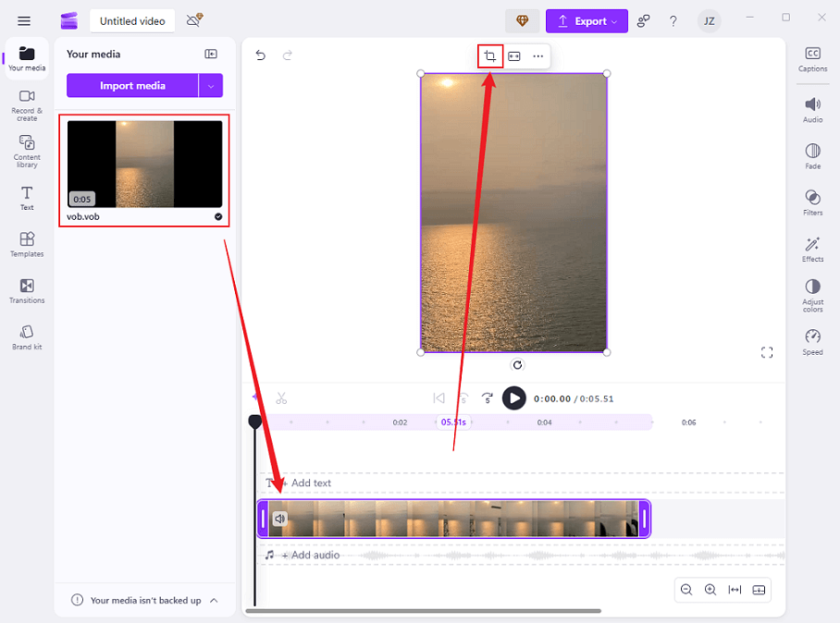Open the Speed panel
The width and height of the screenshot is (840, 623).
[x=812, y=341]
